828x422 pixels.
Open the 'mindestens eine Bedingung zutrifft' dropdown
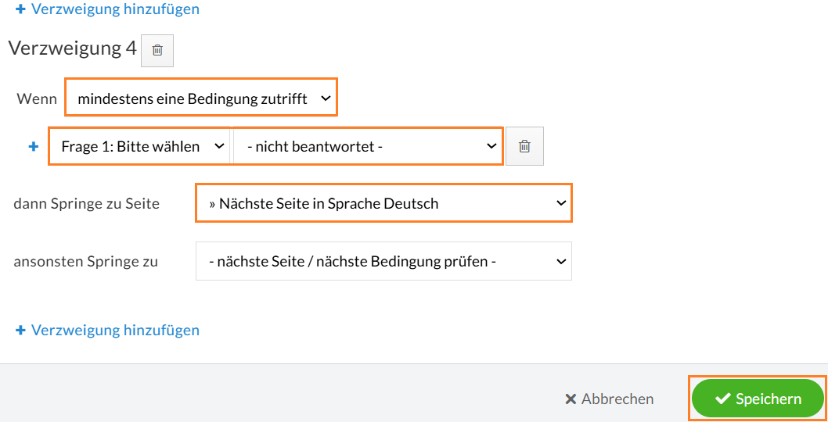(201, 98)
